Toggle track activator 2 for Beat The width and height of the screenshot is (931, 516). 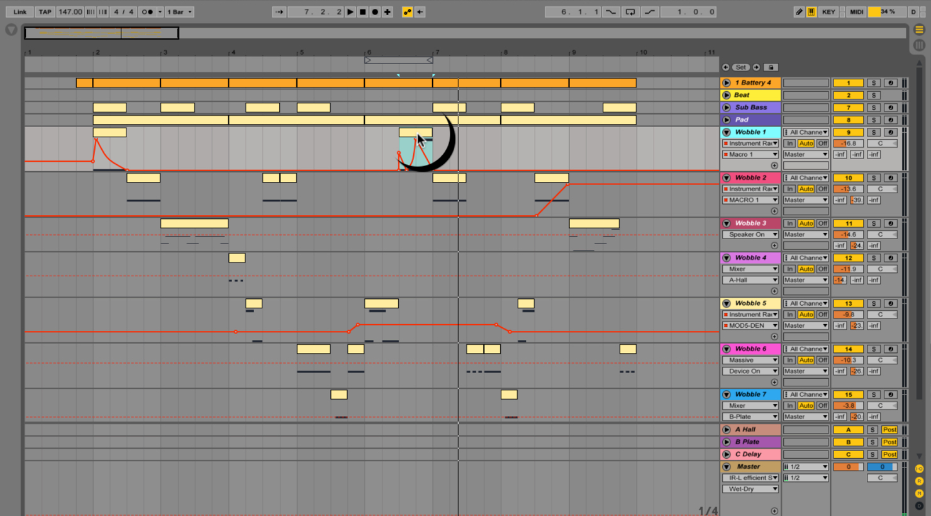pyautogui.click(x=848, y=95)
